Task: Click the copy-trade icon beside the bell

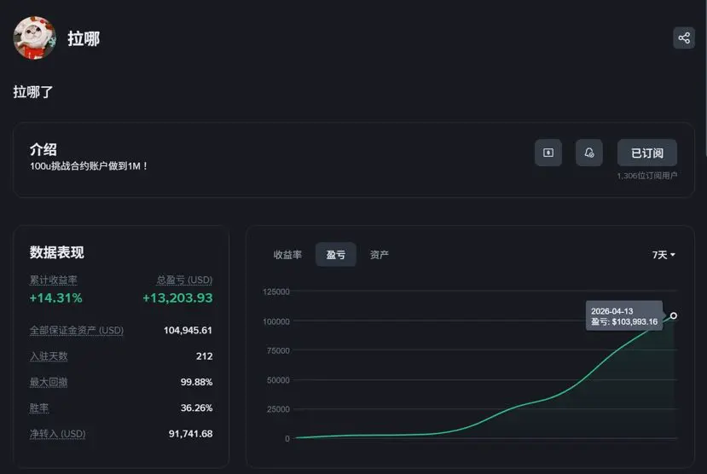Action: (x=548, y=153)
